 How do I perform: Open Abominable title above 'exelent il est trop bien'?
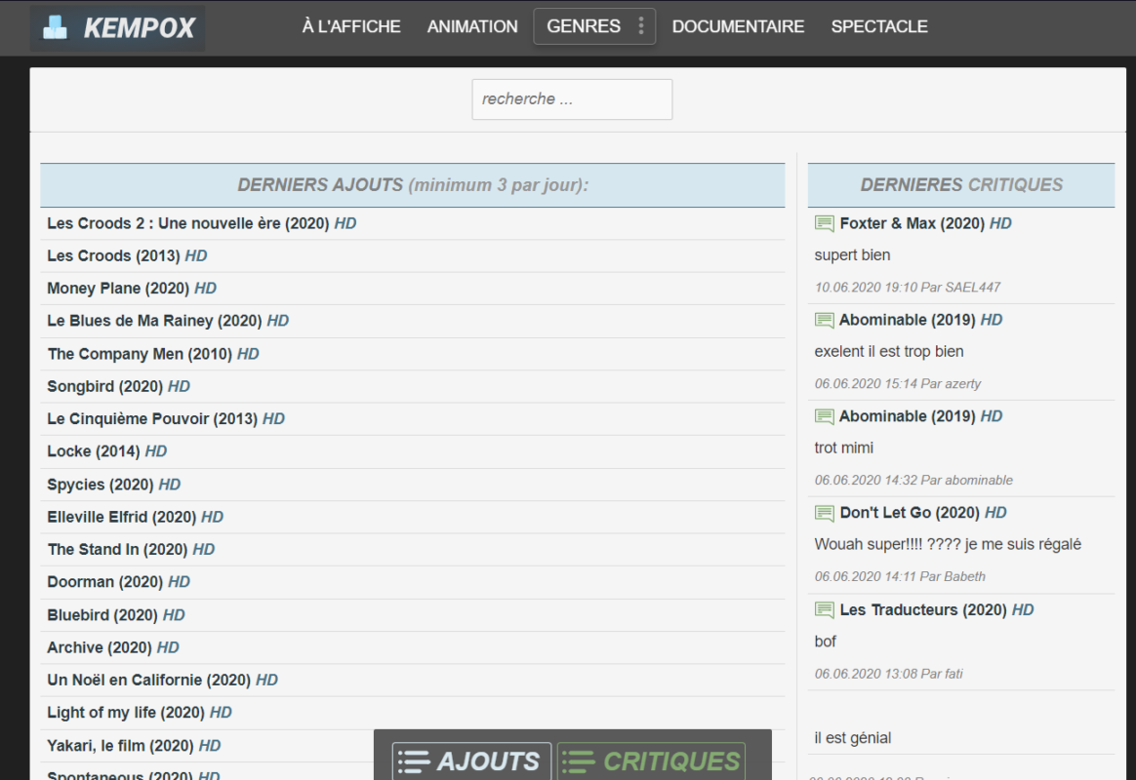[920, 320]
